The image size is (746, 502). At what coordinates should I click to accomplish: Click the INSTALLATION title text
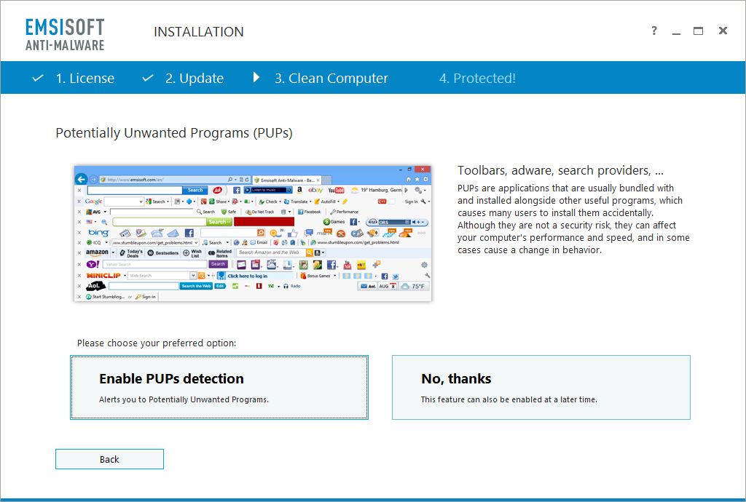coord(199,32)
